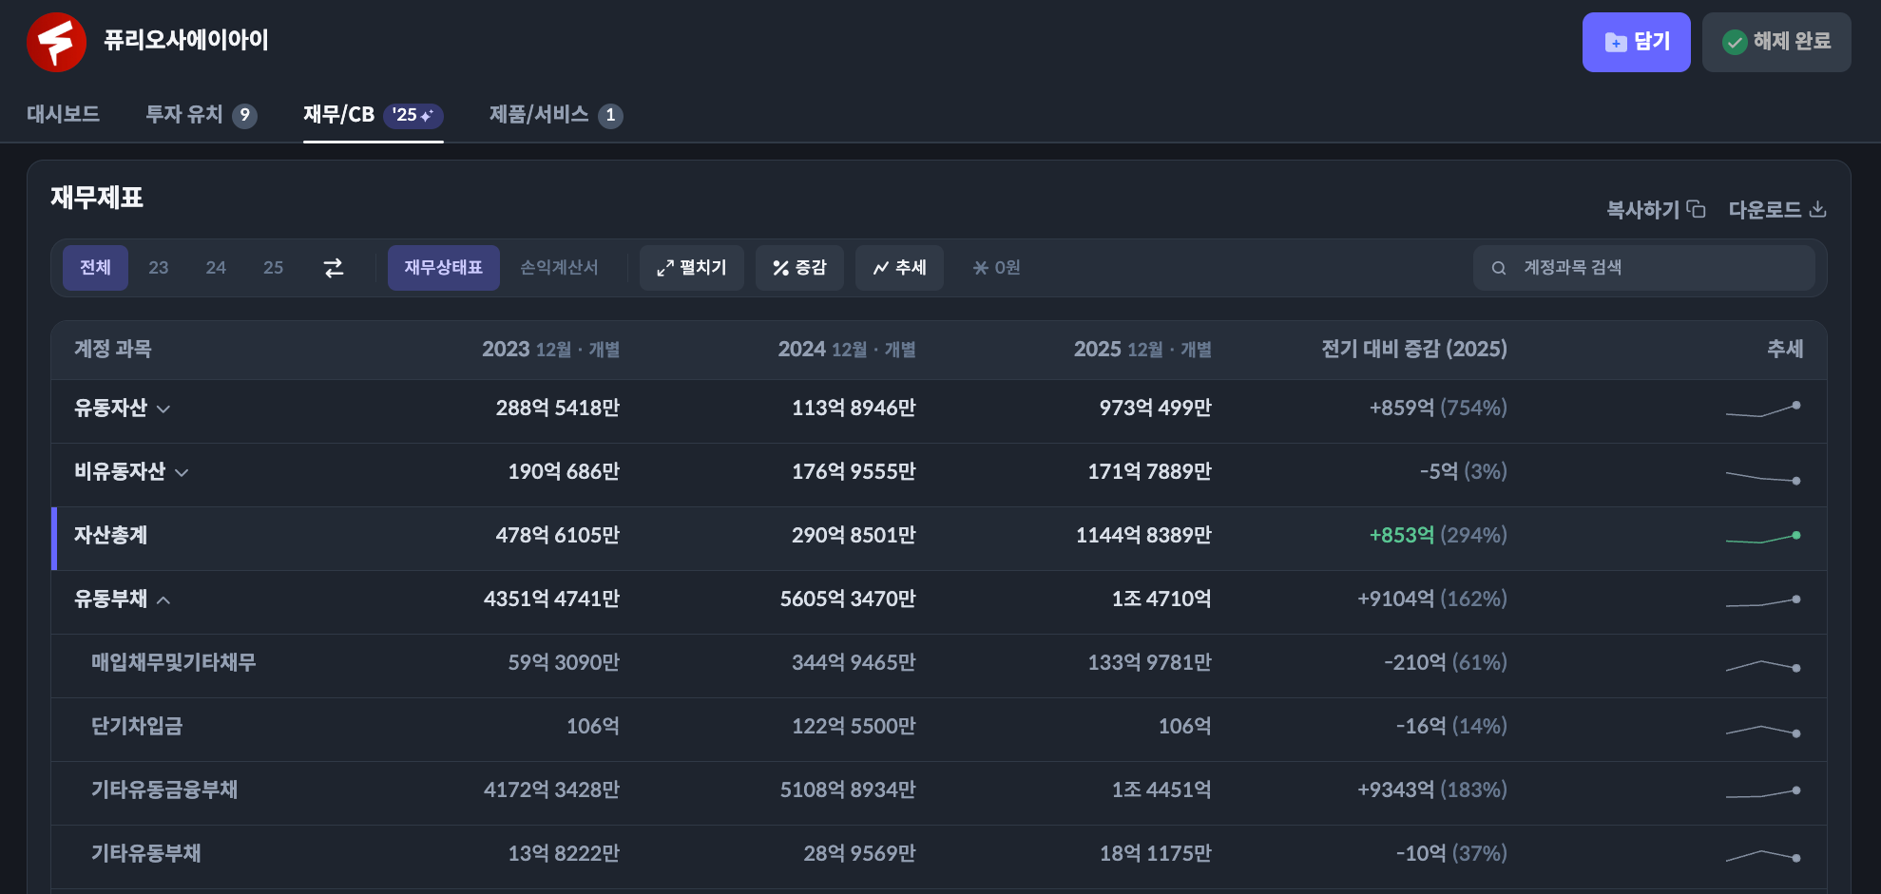The image size is (1881, 894).
Task: Expand the 비유동자산 row
Action: [x=182, y=473]
